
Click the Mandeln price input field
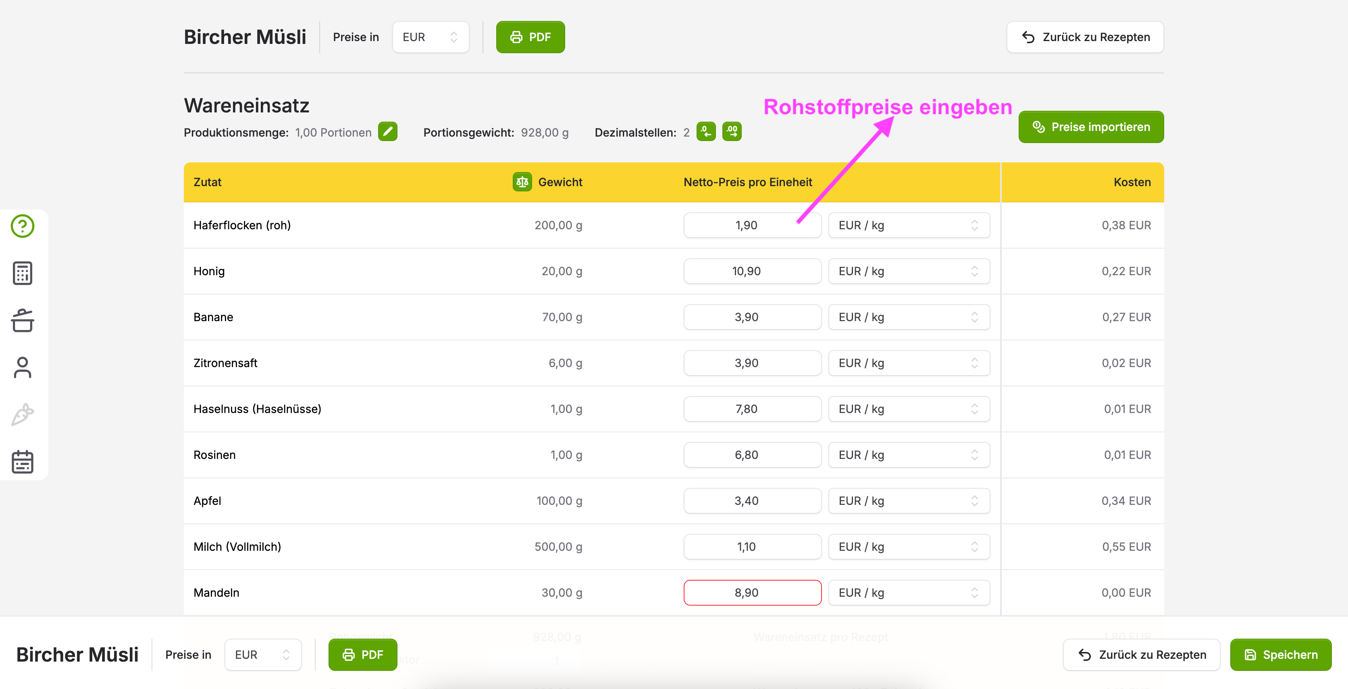click(x=751, y=593)
